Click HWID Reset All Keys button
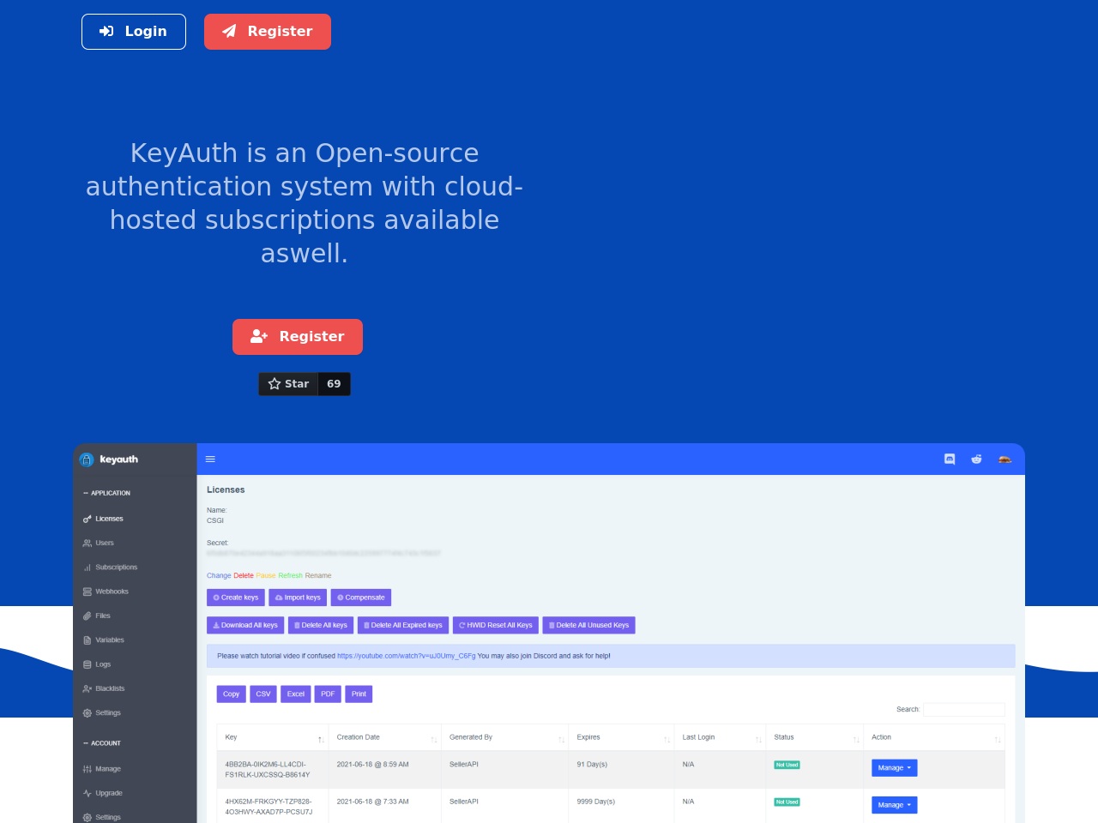Image resolution: width=1098 pixels, height=823 pixels. tap(496, 625)
